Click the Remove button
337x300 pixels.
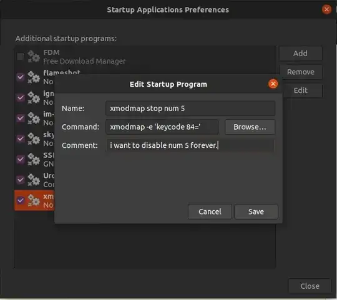coord(300,72)
